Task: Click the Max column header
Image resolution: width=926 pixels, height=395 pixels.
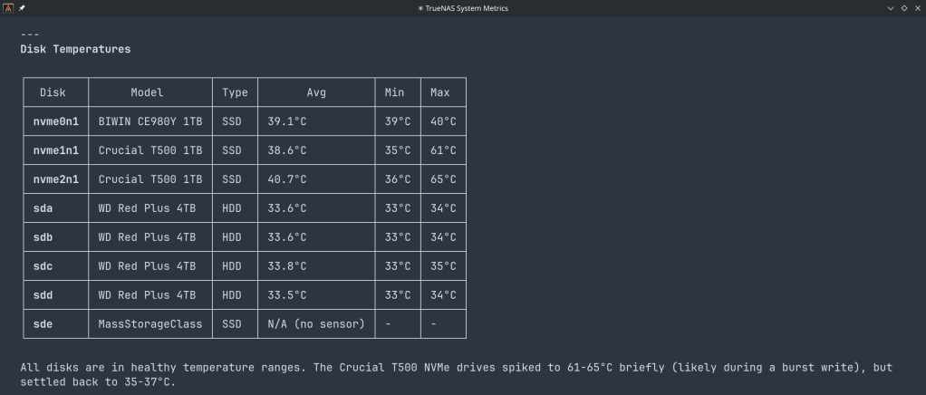Action: pos(440,92)
